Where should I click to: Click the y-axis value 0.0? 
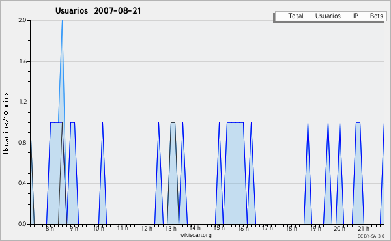(22, 224)
